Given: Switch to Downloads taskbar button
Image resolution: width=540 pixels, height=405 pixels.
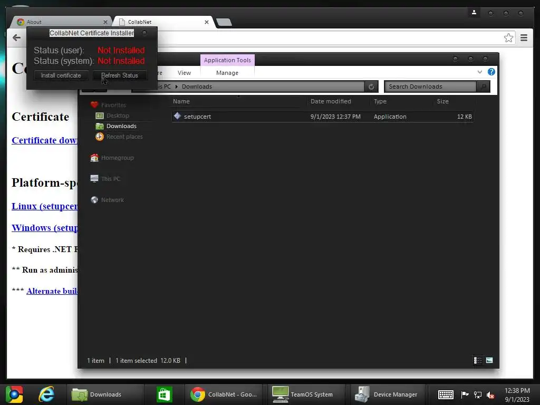Looking at the screenshot, I should [105, 394].
